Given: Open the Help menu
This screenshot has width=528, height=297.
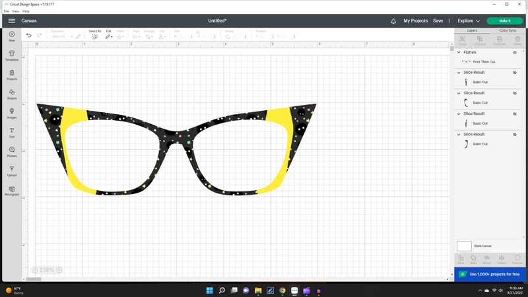Looking at the screenshot, I should 26,11.
